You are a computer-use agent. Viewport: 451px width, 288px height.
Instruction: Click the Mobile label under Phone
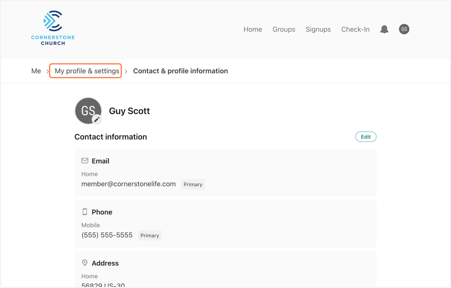pyautogui.click(x=91, y=225)
